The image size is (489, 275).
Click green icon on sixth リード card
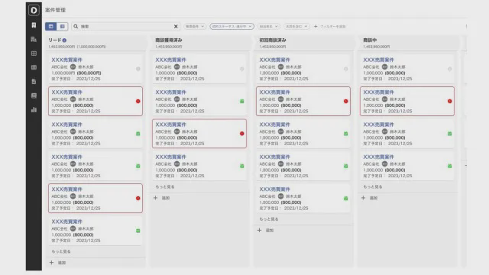point(138,231)
